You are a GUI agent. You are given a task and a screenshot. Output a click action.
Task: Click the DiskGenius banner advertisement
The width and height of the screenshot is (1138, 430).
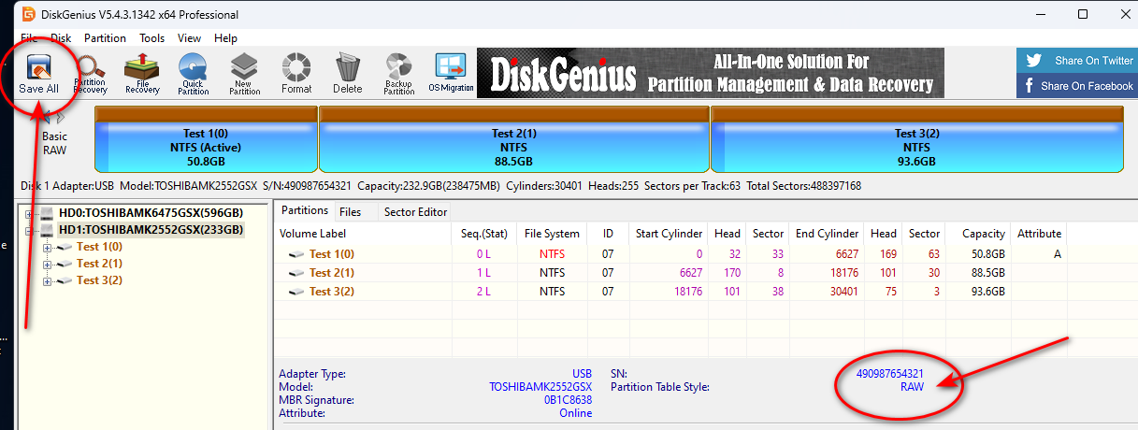[711, 73]
